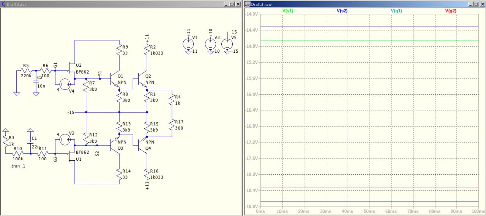The width and height of the screenshot is (486, 216).
Task: Minimize the Draft3.raw window
Action: (x=471, y=4)
